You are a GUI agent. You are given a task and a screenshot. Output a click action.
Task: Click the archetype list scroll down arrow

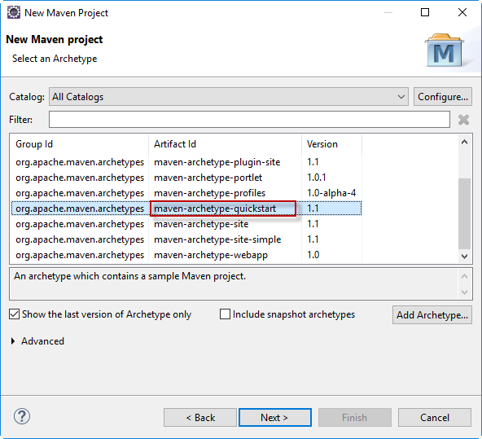(464, 256)
